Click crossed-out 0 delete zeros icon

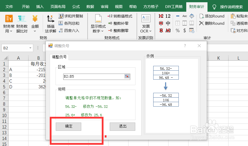[161, 30]
